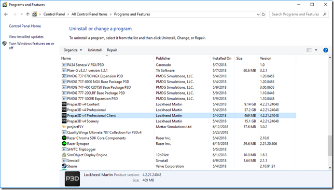Expand the address bar history dropdown
This screenshot has width=334, height=190.
(x=258, y=15)
